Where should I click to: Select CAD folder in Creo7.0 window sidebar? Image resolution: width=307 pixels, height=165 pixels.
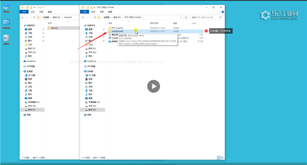[x=30, y=45]
